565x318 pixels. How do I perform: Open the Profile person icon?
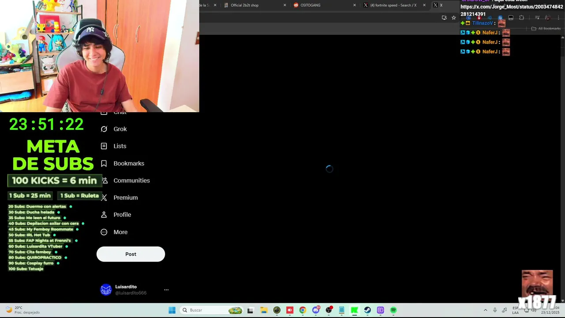pyautogui.click(x=104, y=215)
